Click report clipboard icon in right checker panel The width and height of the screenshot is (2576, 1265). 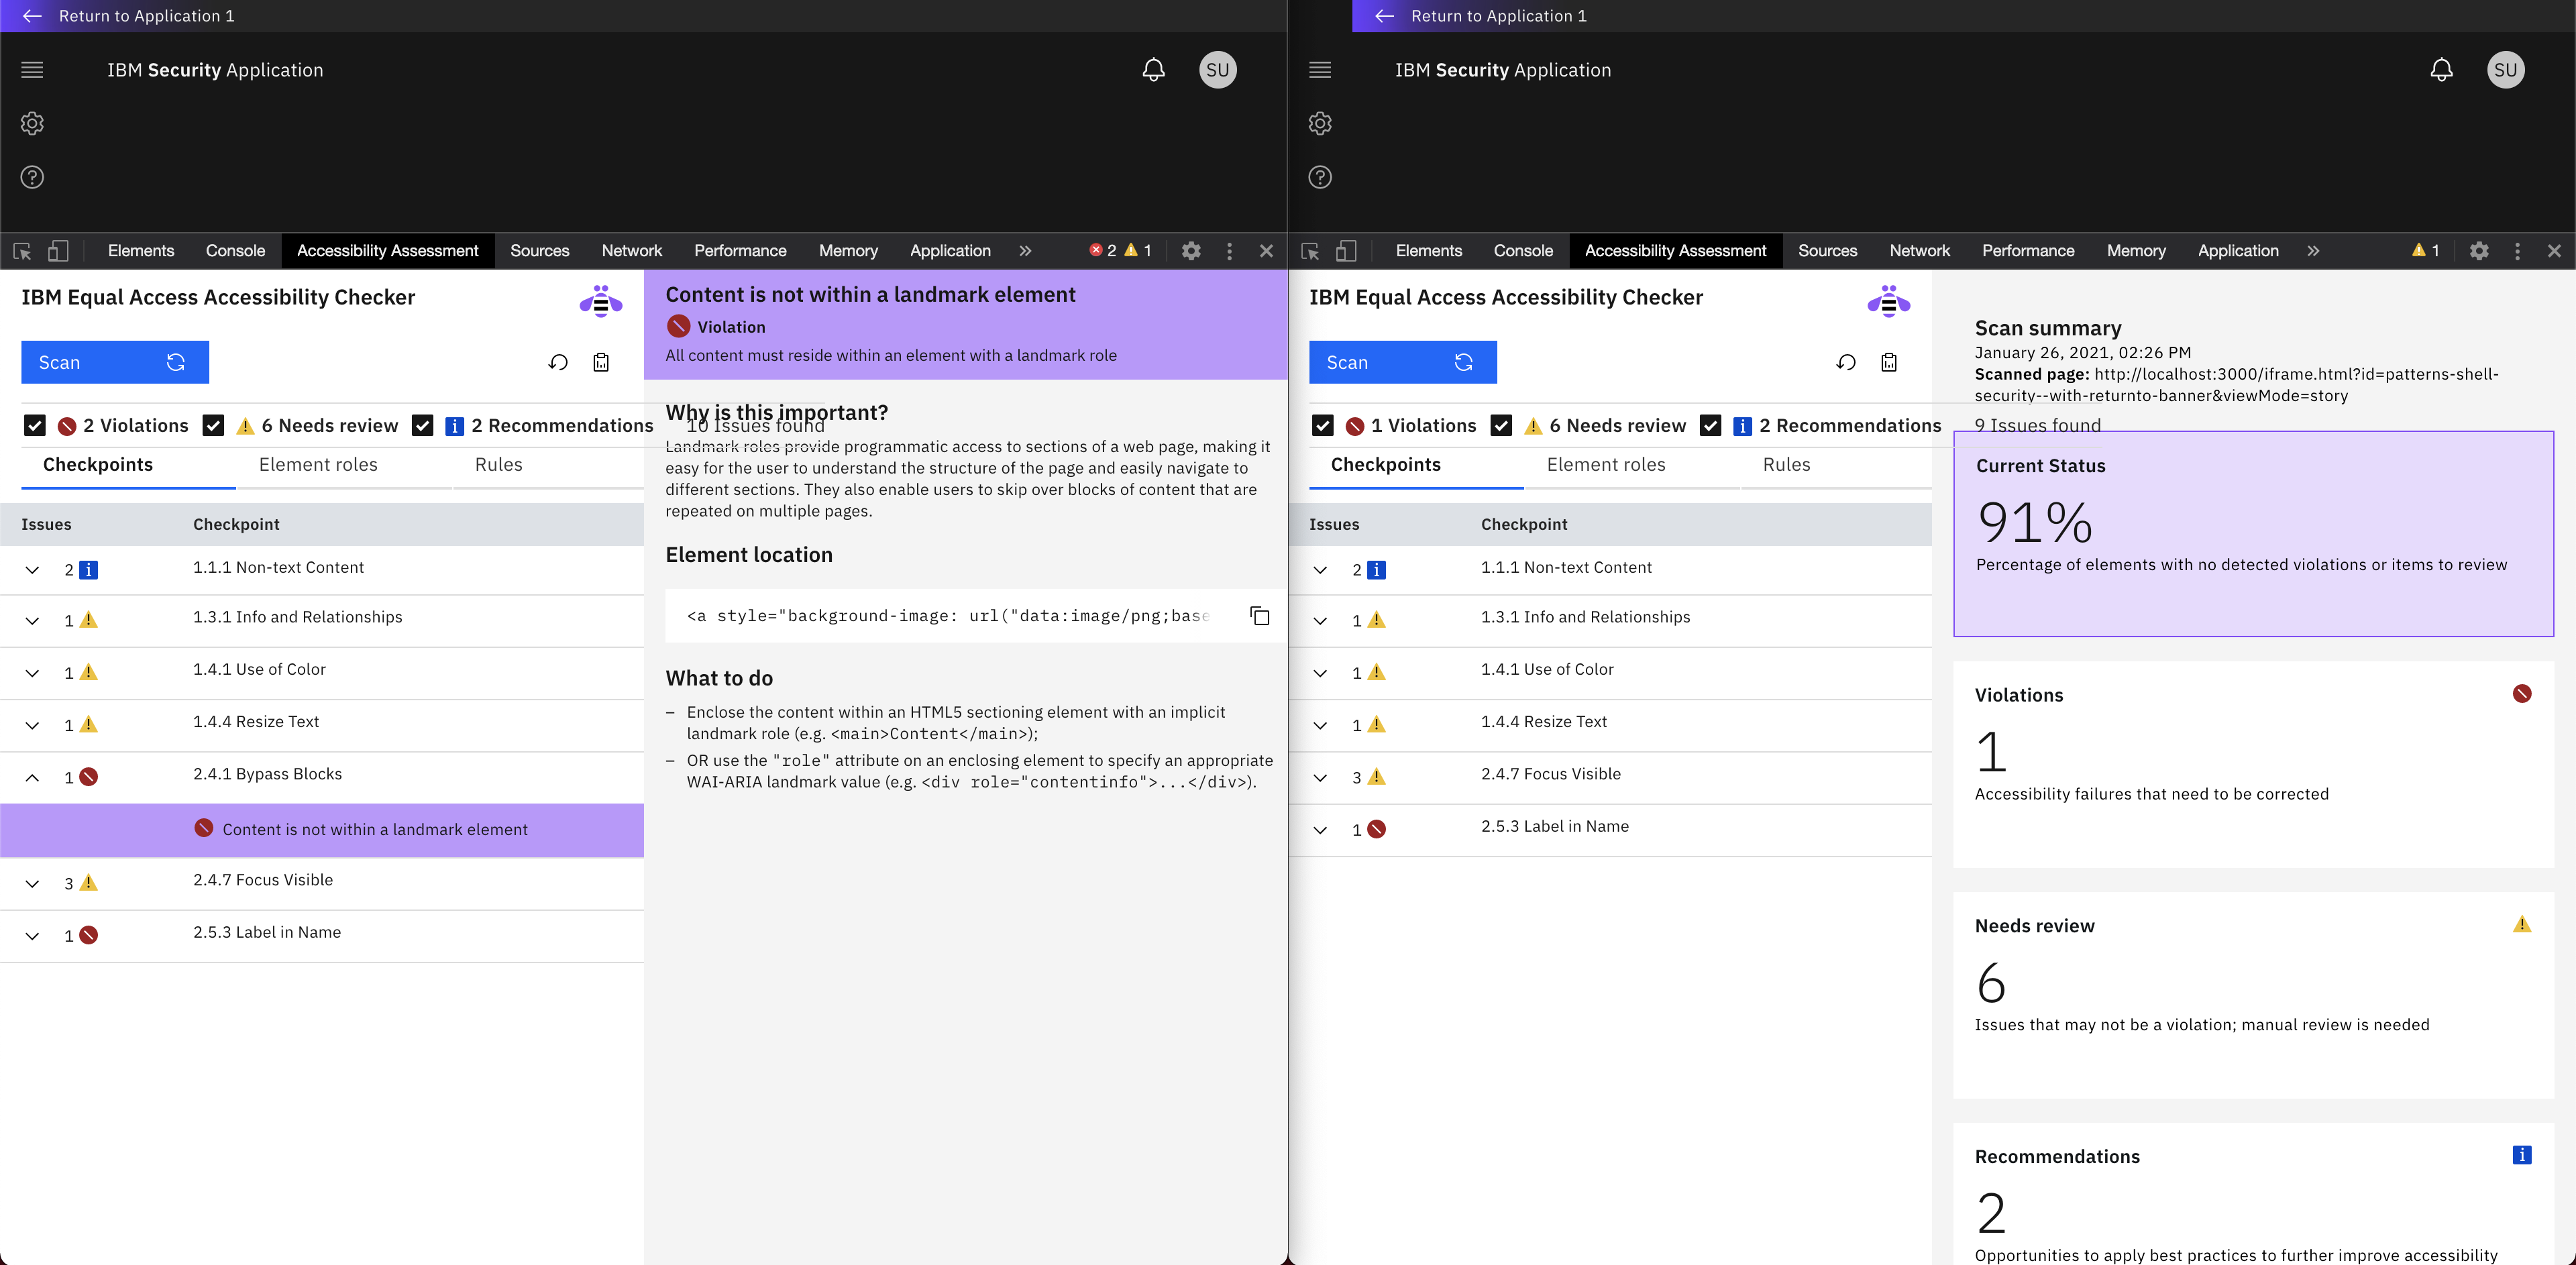coord(1889,362)
